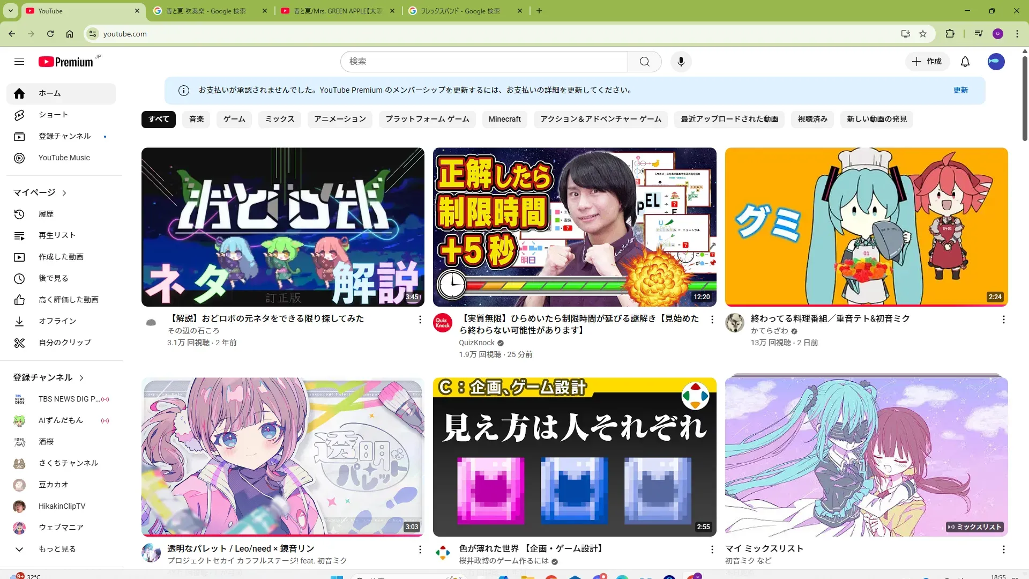Screen dimensions: 1029x579
Task: Open watch history in the sidebar
Action: (x=46, y=214)
